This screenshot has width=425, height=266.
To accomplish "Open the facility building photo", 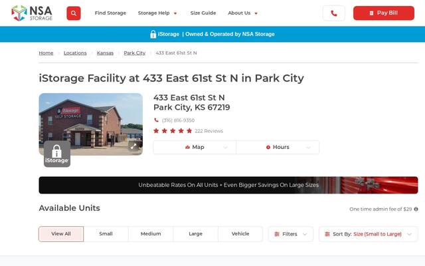I will (x=91, y=124).
